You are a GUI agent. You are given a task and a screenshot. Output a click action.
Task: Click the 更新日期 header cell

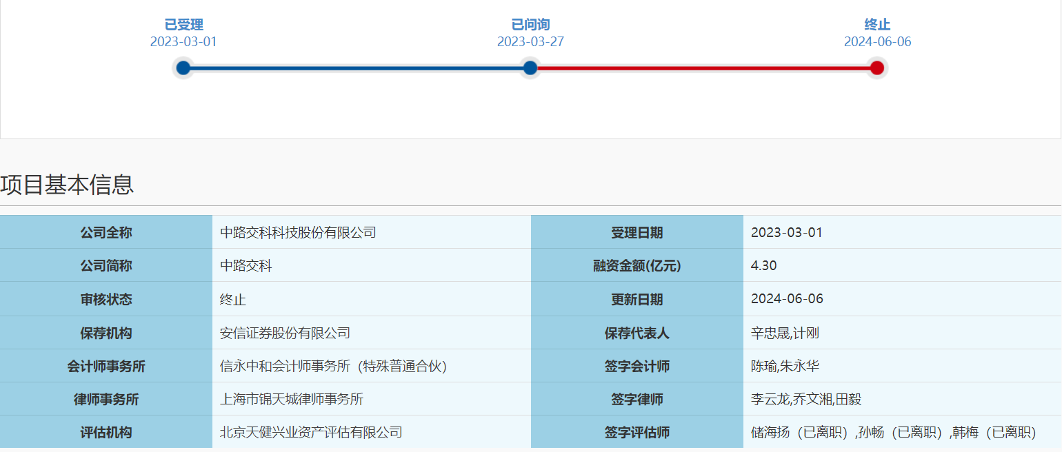(x=637, y=299)
